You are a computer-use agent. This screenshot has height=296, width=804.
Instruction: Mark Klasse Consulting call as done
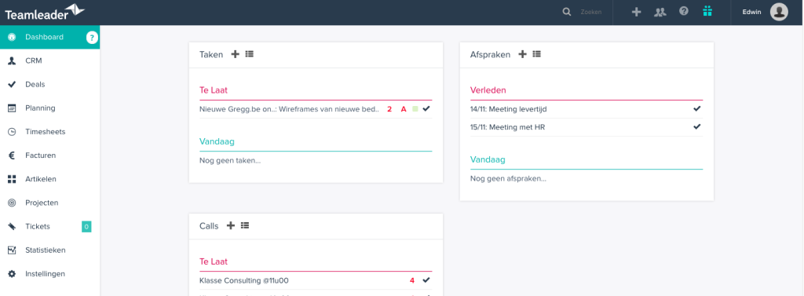click(x=426, y=280)
